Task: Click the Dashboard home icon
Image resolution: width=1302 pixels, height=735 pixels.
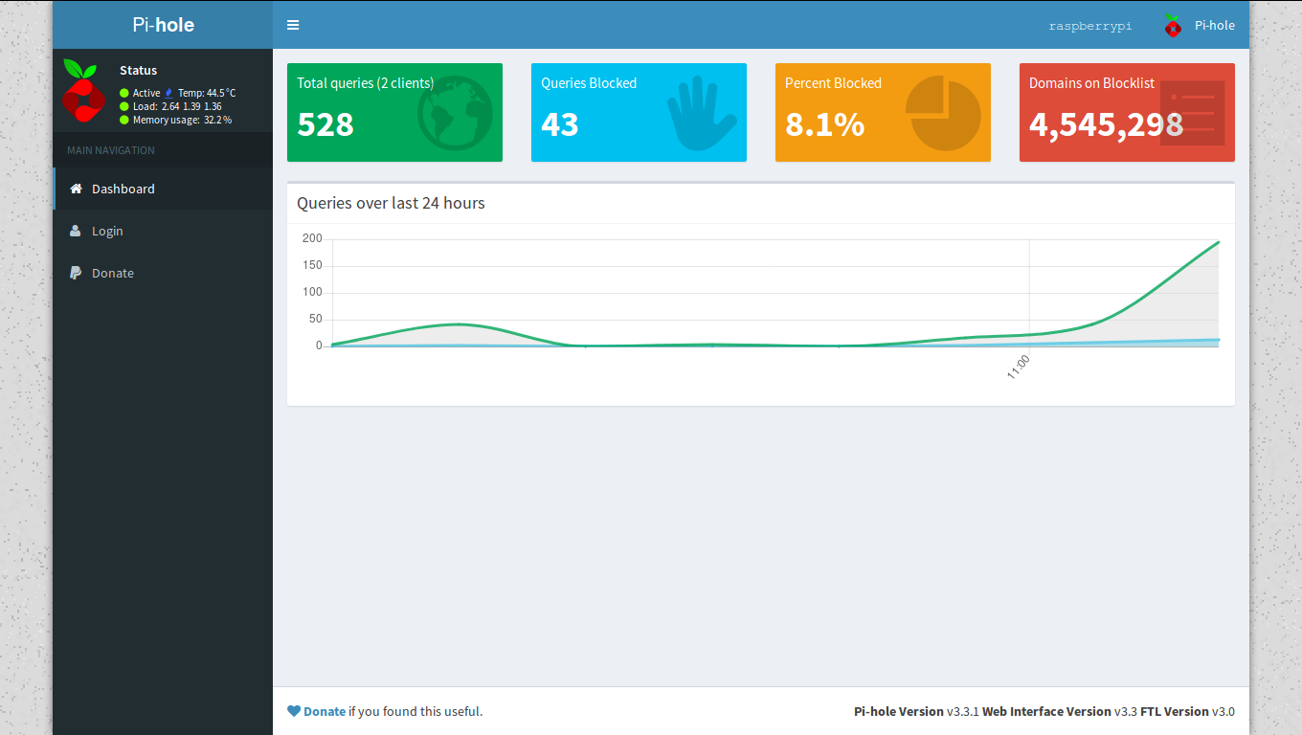Action: coord(77,189)
